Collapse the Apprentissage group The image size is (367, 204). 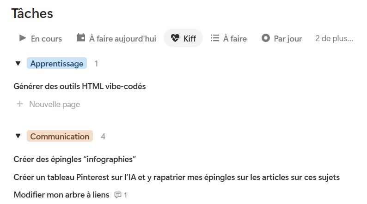[18, 63]
